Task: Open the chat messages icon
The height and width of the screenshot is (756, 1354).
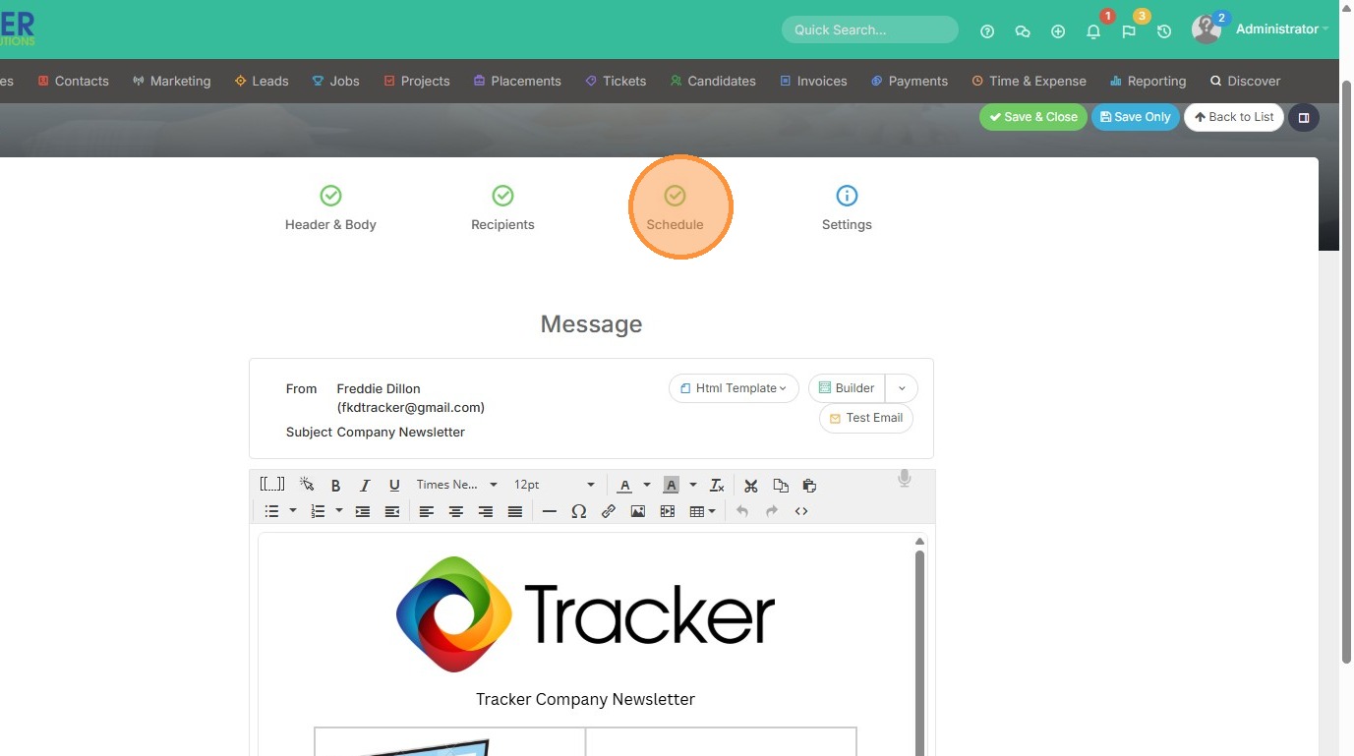Action: 1023,31
